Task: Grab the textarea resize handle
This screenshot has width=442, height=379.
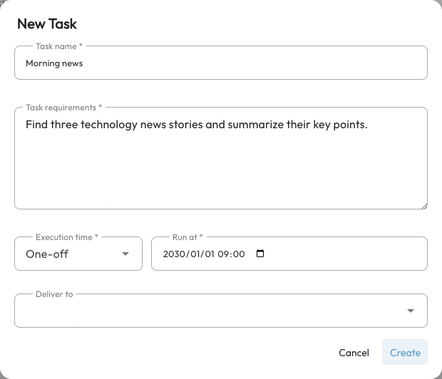Action: [x=424, y=207]
